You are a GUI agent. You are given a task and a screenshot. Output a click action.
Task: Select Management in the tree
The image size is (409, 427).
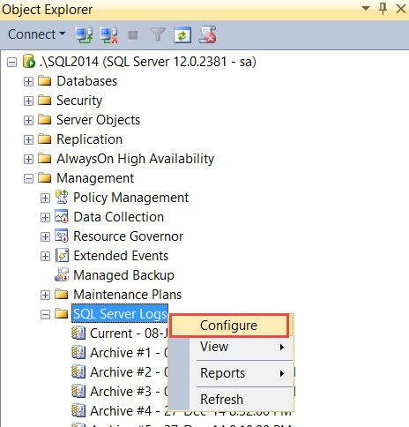click(95, 178)
